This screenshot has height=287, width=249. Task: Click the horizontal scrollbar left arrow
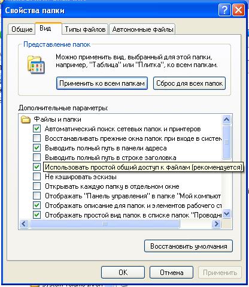click(x=24, y=223)
